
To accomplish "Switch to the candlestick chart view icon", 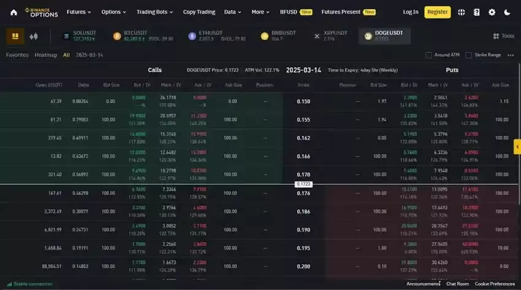I will [x=33, y=36].
